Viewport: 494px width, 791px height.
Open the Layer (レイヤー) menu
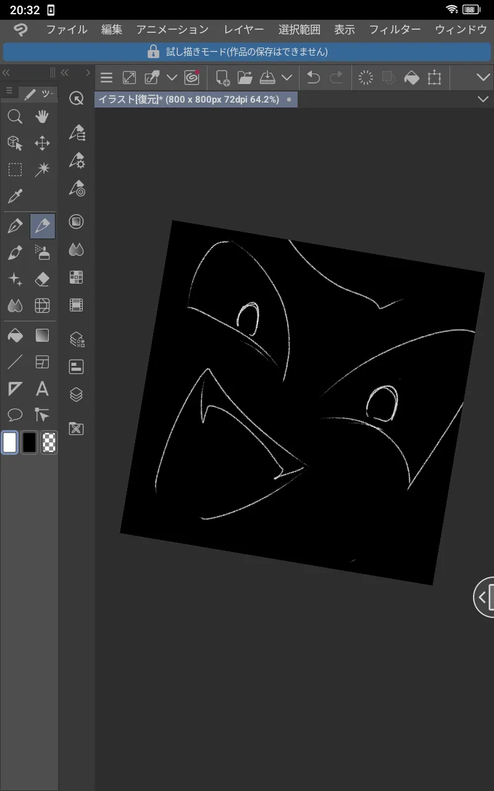pyautogui.click(x=244, y=30)
